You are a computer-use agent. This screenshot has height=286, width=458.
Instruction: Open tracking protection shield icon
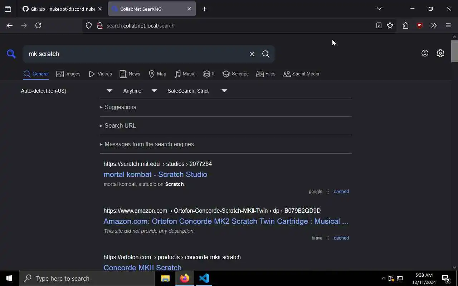point(89,25)
